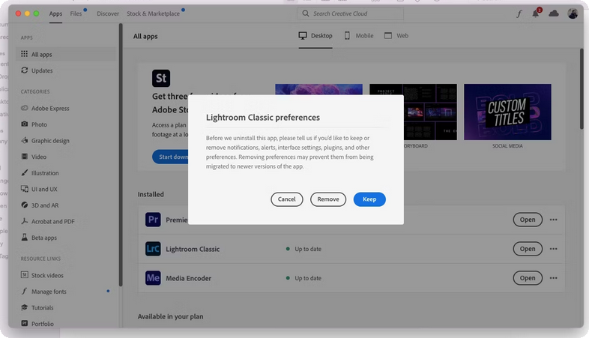Select Photo category in sidebar

[x=39, y=124]
